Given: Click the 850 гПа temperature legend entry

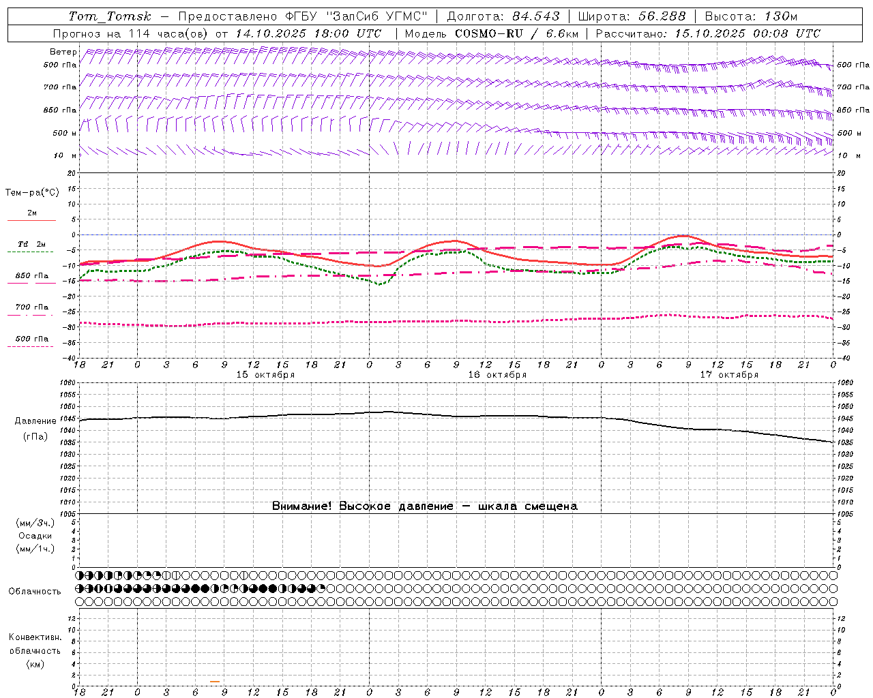Looking at the screenshot, I should 32,276.
